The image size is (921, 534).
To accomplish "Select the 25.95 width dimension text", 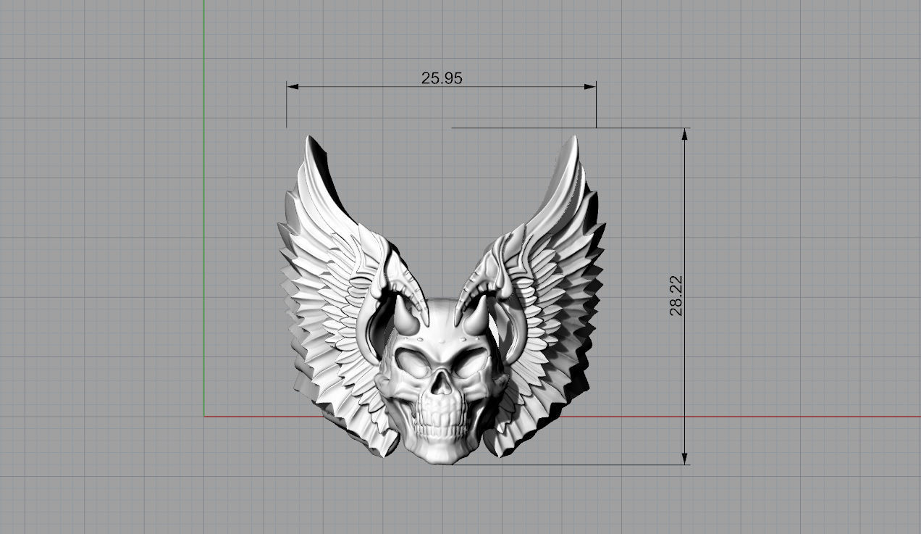I will pos(442,78).
